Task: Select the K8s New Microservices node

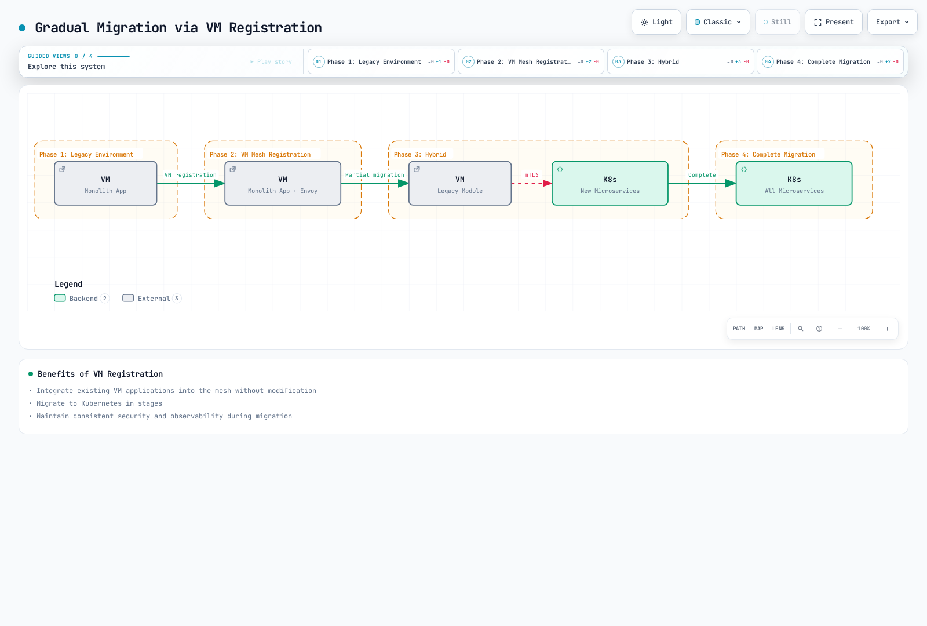Action: 610,183
